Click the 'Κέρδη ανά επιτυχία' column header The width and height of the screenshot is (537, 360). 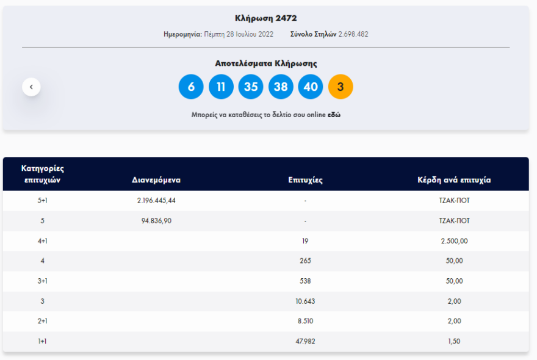(x=454, y=180)
